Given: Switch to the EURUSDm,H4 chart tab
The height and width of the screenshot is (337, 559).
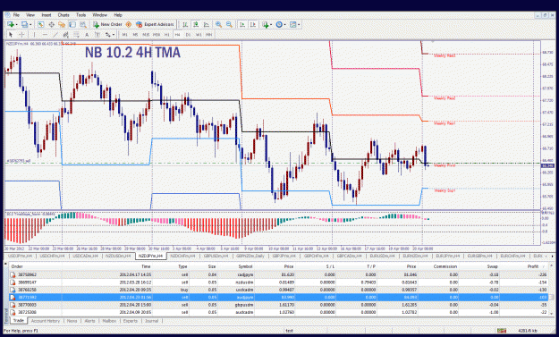Looking at the screenshot, I should [382, 256].
